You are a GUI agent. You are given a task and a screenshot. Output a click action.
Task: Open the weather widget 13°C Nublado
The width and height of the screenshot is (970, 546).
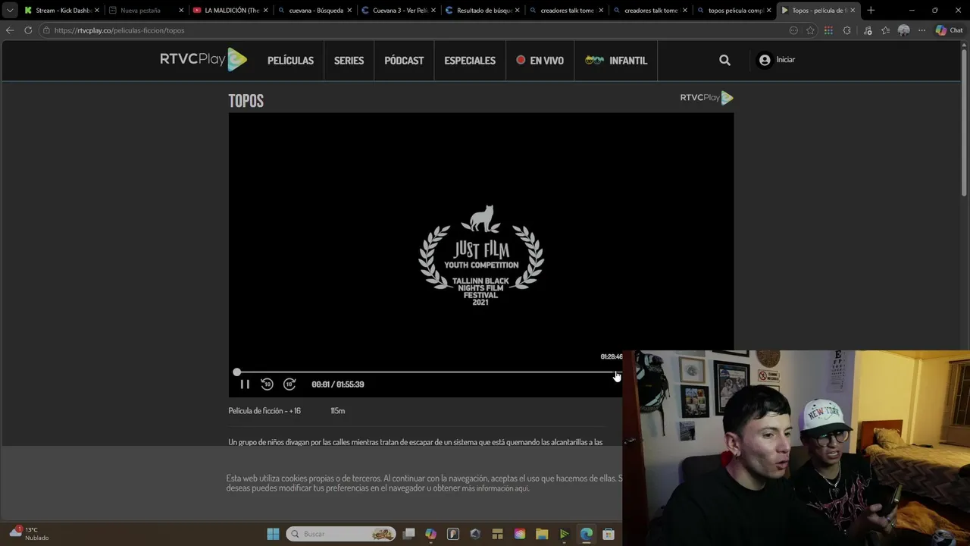click(x=29, y=533)
